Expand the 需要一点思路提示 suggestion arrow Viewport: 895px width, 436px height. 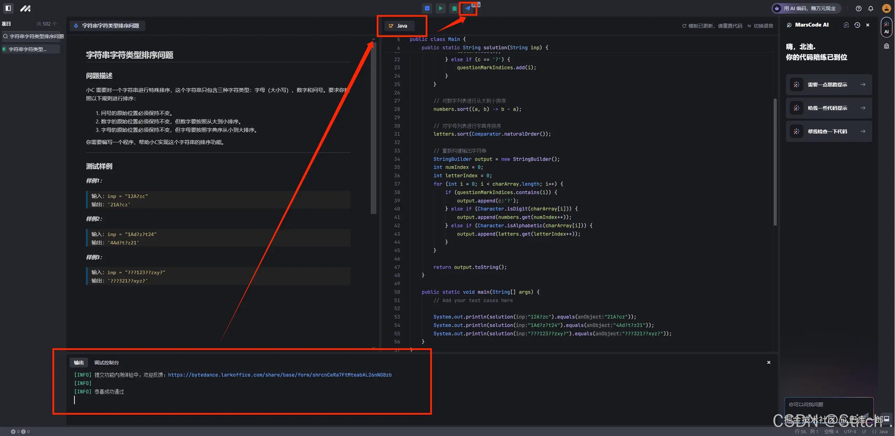[863, 85]
